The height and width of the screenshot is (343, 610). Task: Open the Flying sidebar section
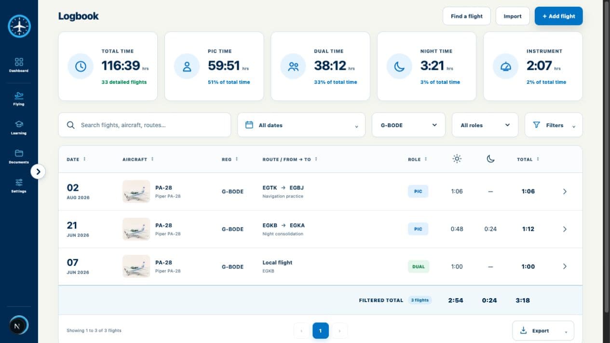coord(19,98)
